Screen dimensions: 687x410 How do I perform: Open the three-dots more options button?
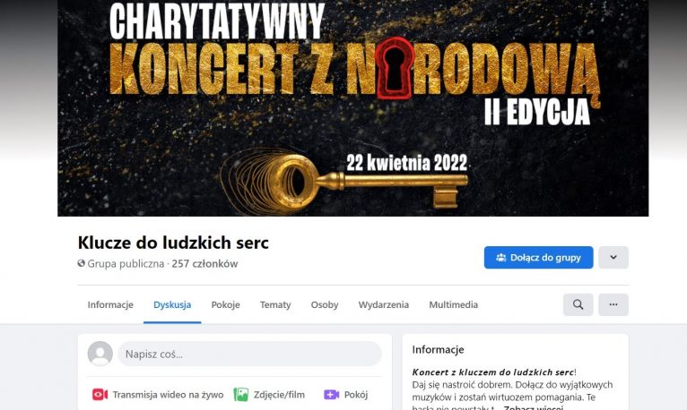point(613,304)
